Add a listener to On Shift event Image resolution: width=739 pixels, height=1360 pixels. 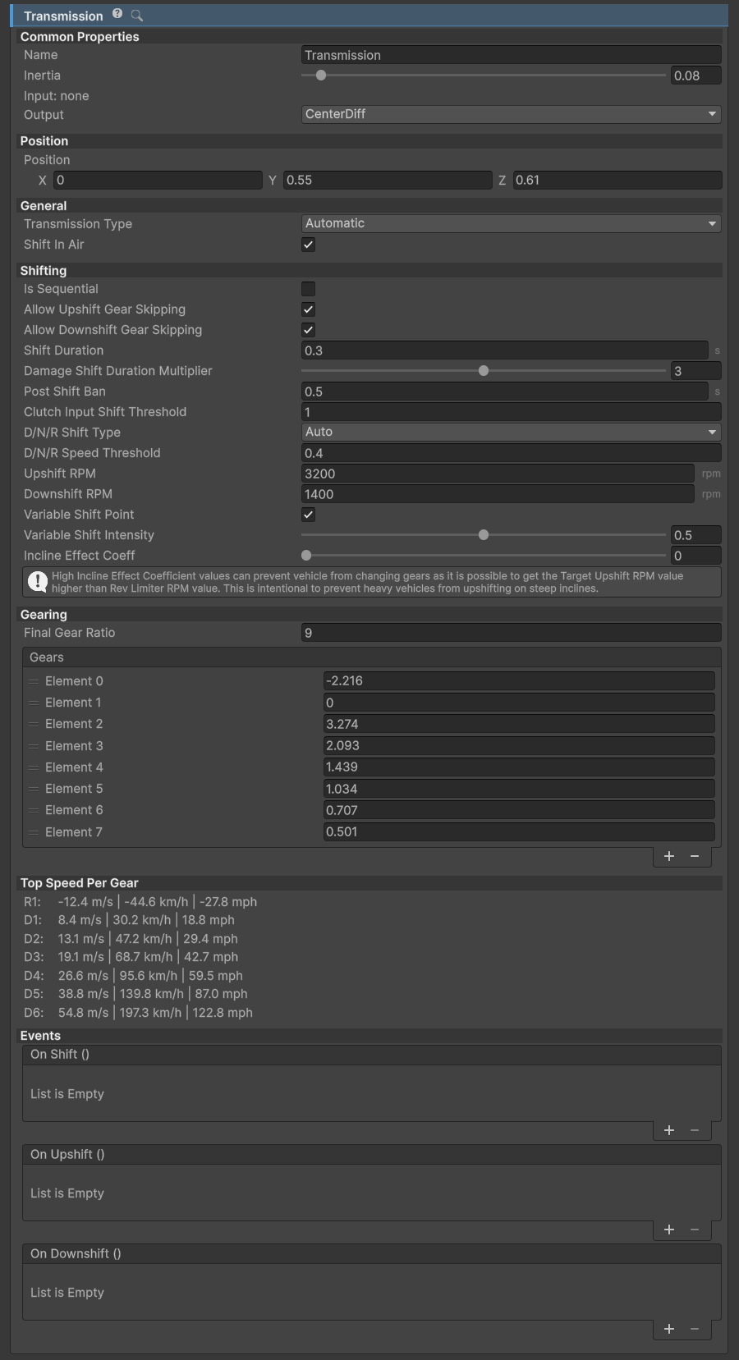(x=669, y=1130)
